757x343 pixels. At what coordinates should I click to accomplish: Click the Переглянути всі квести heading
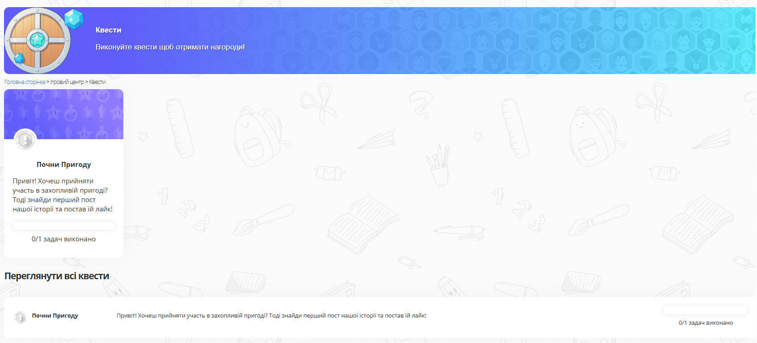57,276
